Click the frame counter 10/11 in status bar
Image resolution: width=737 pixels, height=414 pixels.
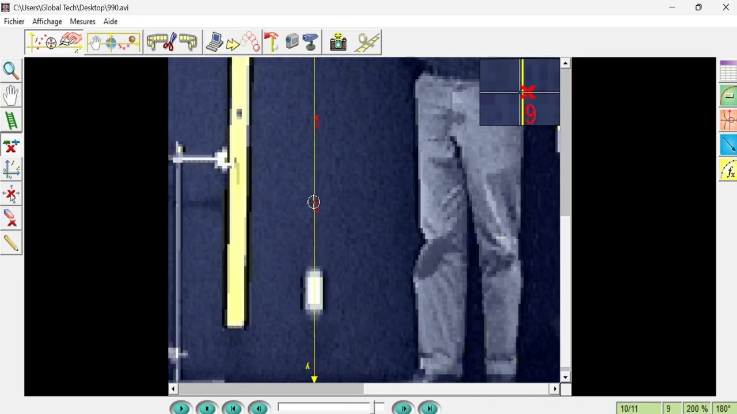(x=639, y=408)
